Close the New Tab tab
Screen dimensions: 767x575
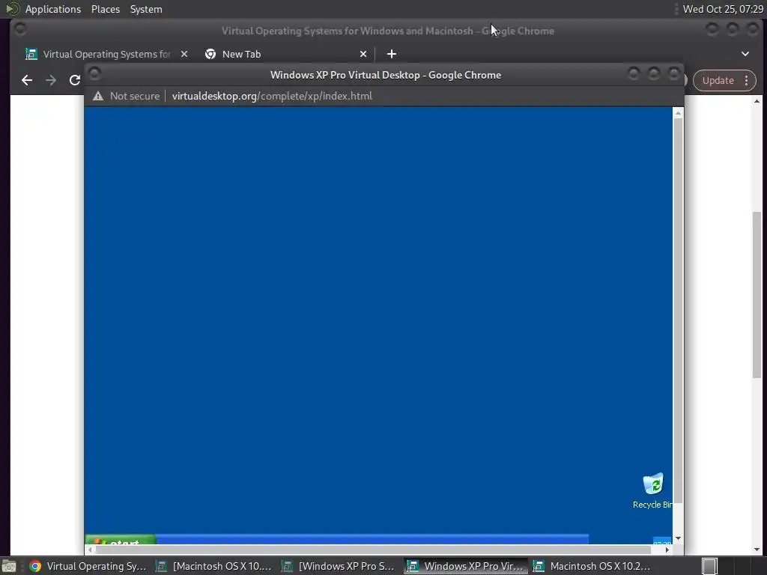click(x=363, y=54)
